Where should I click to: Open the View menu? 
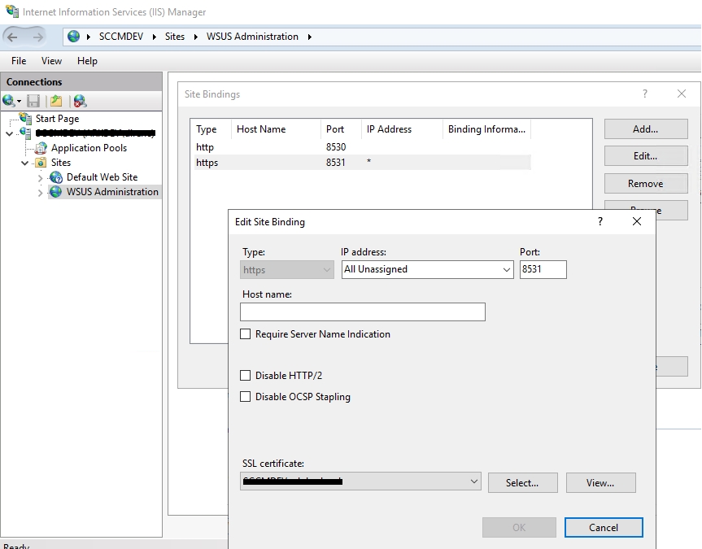[x=51, y=61]
